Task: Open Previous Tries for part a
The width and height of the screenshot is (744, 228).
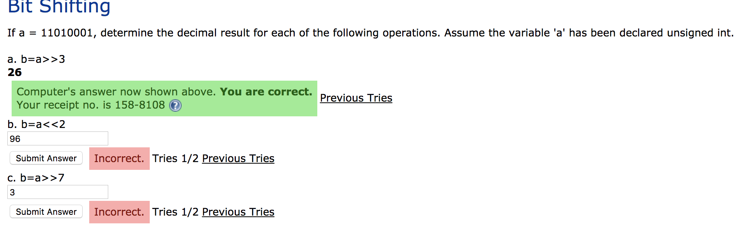Action: [356, 98]
